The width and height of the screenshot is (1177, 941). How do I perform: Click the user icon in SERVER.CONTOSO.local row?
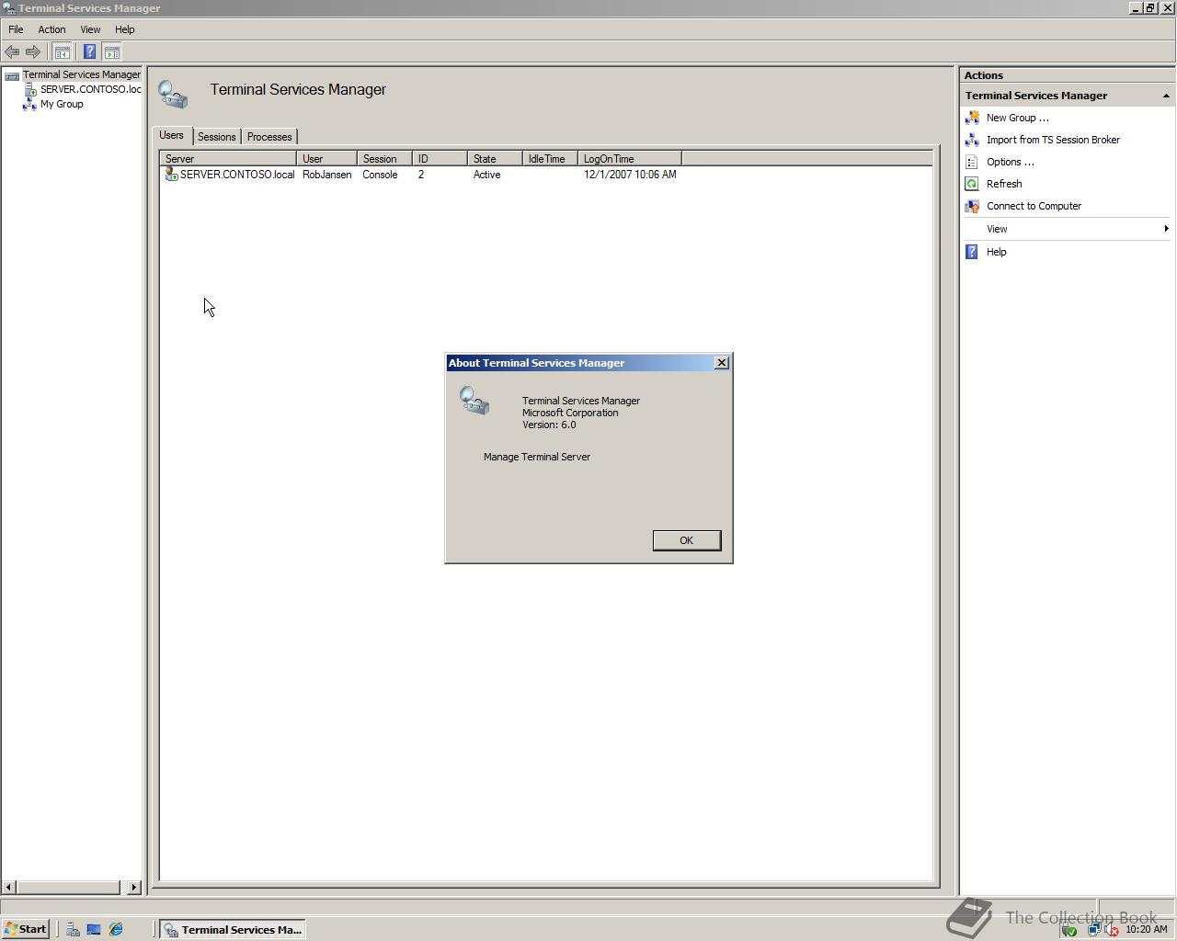click(x=171, y=174)
